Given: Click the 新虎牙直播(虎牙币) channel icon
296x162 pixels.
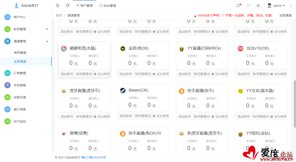Looking at the screenshot, I should point(181,133).
